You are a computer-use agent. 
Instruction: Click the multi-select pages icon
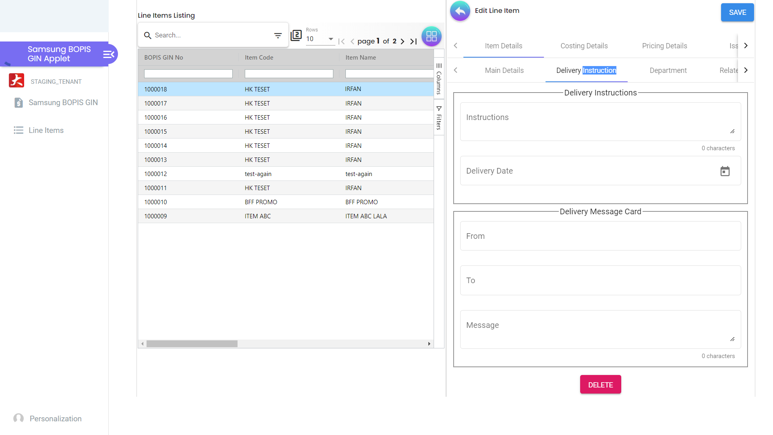click(296, 35)
